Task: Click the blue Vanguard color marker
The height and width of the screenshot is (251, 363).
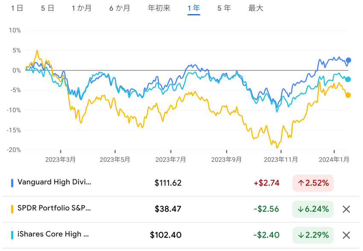Action: [x=12, y=183]
